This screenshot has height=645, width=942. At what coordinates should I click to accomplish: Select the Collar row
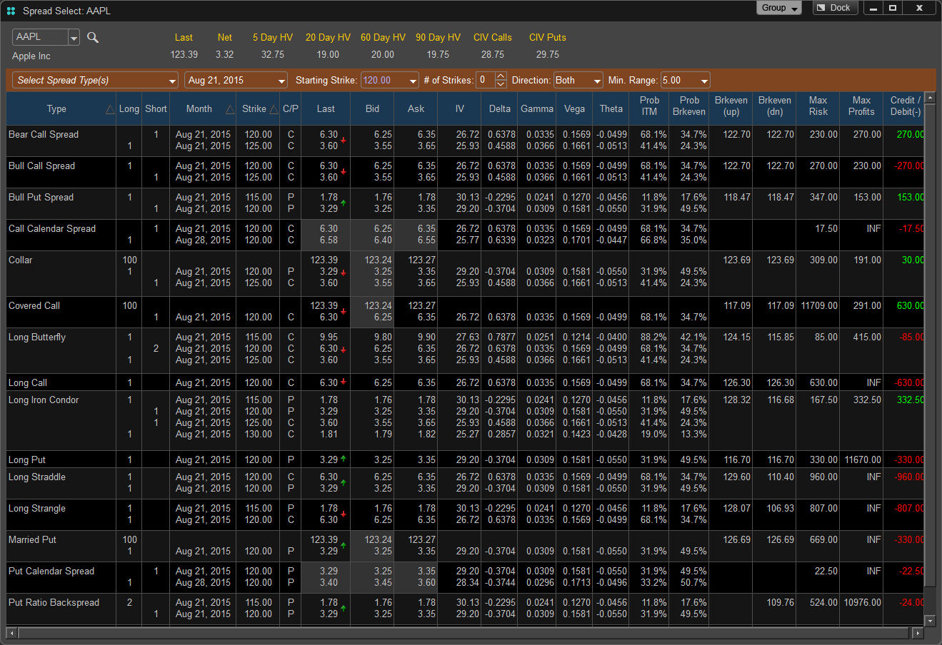click(465, 272)
